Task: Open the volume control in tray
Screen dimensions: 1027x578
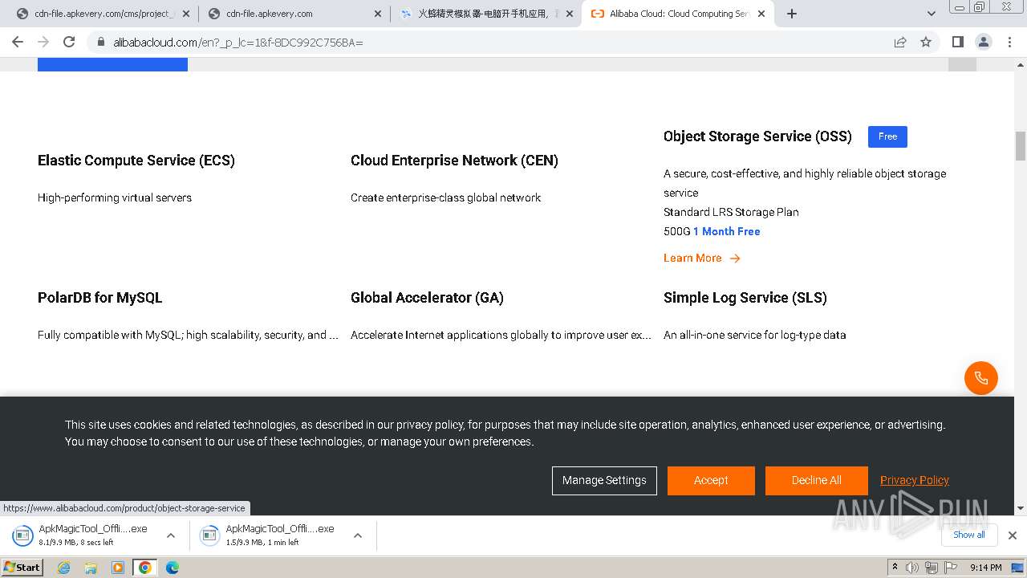Action: (x=912, y=568)
